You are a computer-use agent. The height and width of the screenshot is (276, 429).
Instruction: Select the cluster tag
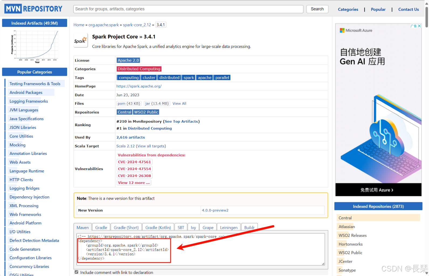tap(149, 77)
